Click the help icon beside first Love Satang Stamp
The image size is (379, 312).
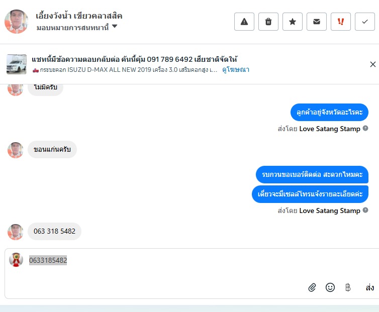365,128
